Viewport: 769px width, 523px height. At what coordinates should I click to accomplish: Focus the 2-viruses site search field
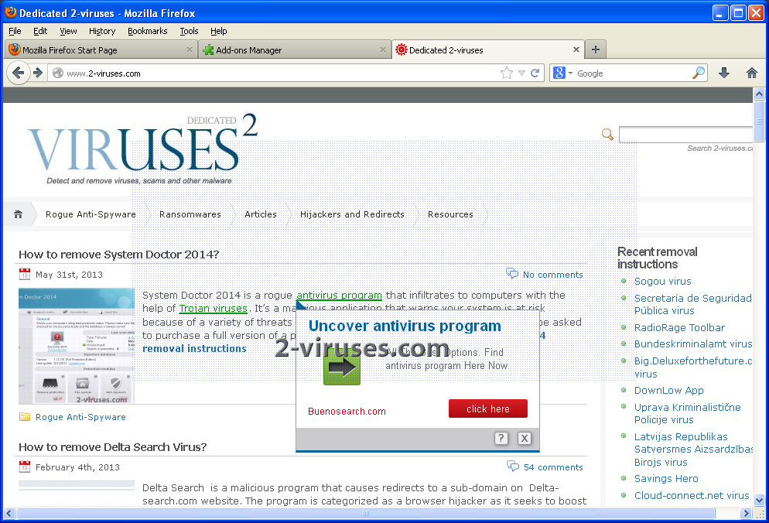(685, 135)
